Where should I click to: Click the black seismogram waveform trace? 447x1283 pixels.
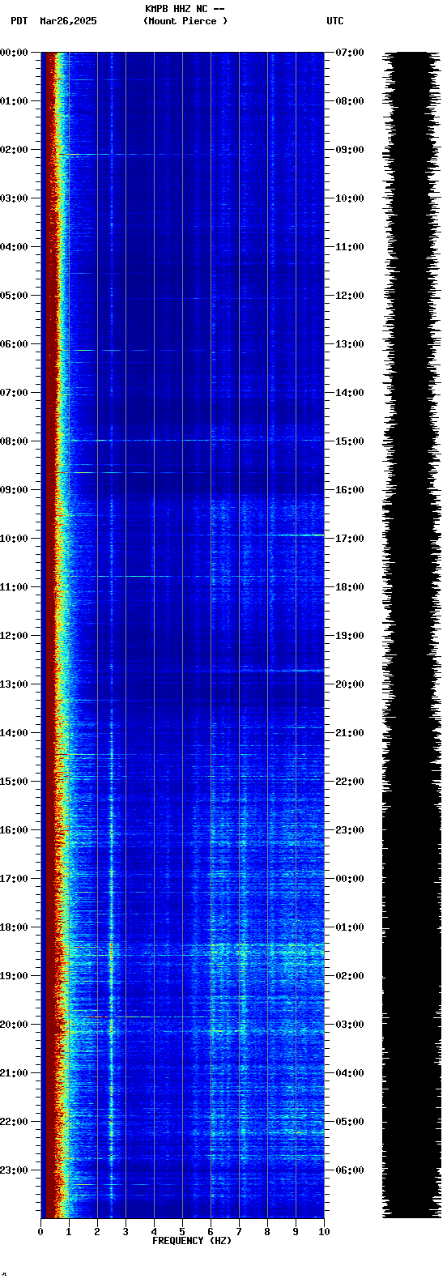pos(412,635)
